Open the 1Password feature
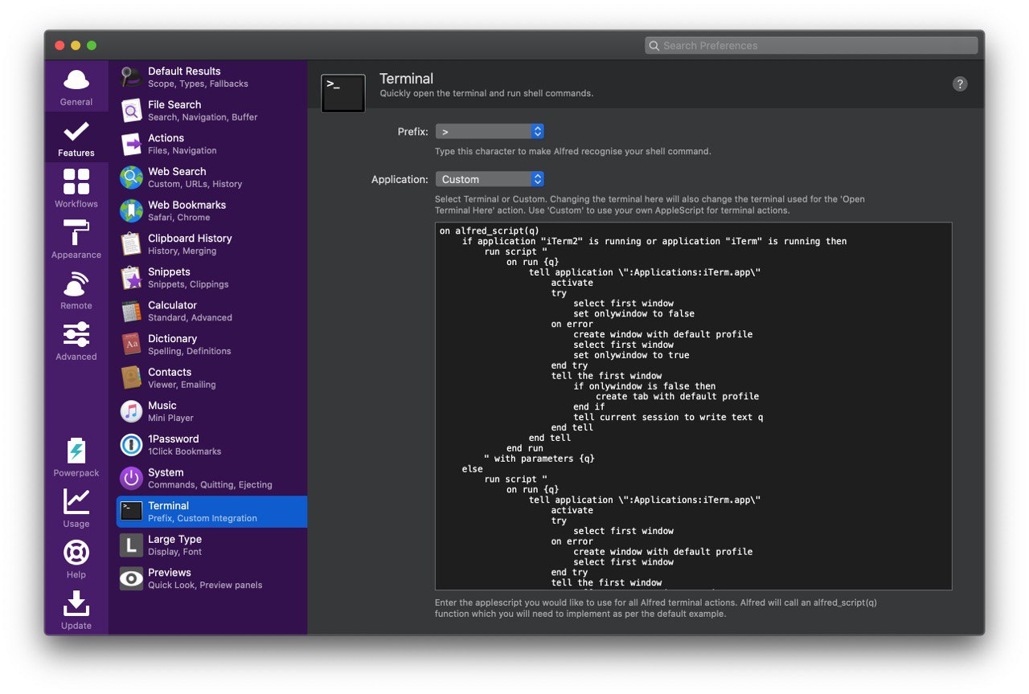The image size is (1029, 694). [211, 445]
